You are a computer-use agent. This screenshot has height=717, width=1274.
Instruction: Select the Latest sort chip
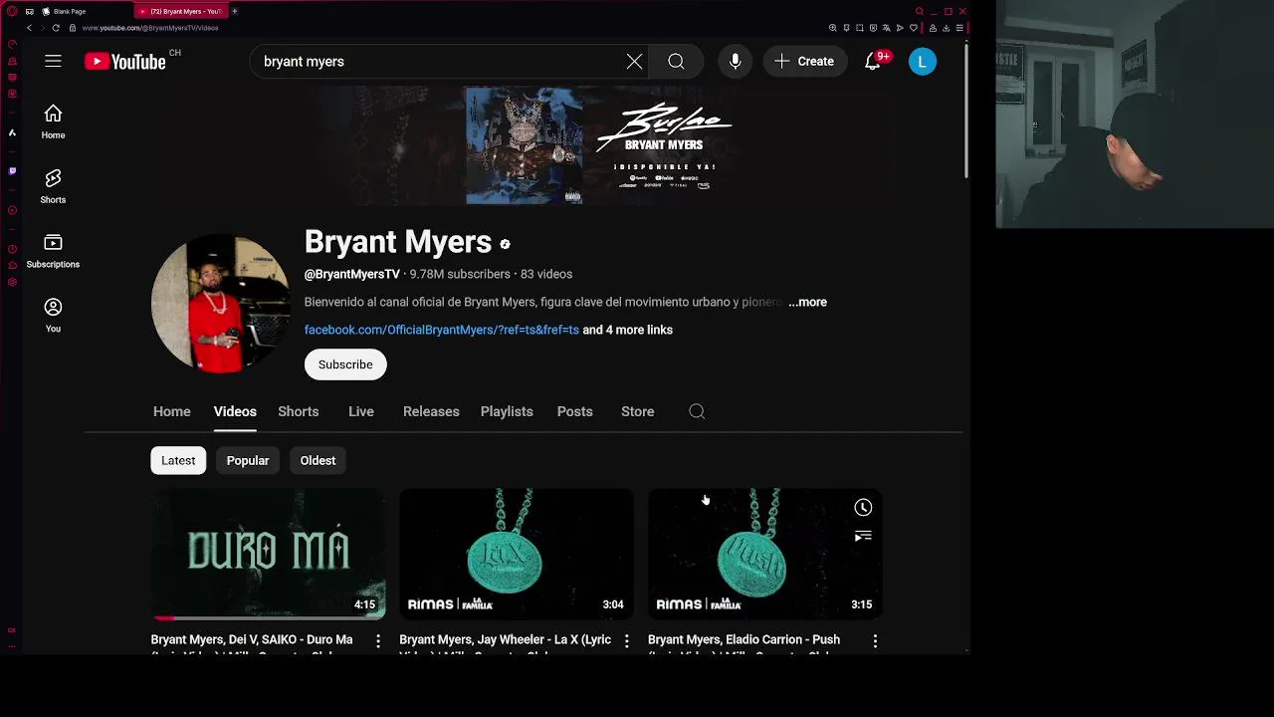(x=178, y=460)
